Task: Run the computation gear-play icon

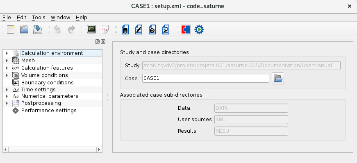Action: tap(199, 29)
